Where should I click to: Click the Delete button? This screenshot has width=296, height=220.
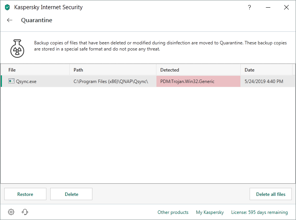pos(71,194)
